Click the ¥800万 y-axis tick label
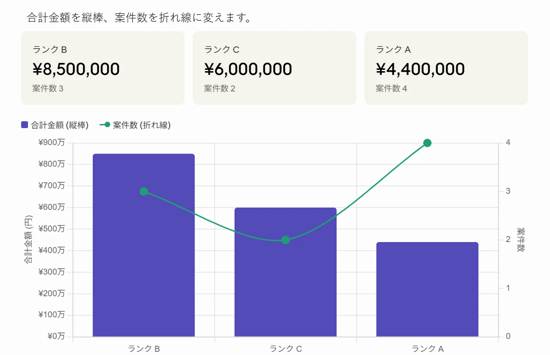550x355 pixels. (x=51, y=164)
